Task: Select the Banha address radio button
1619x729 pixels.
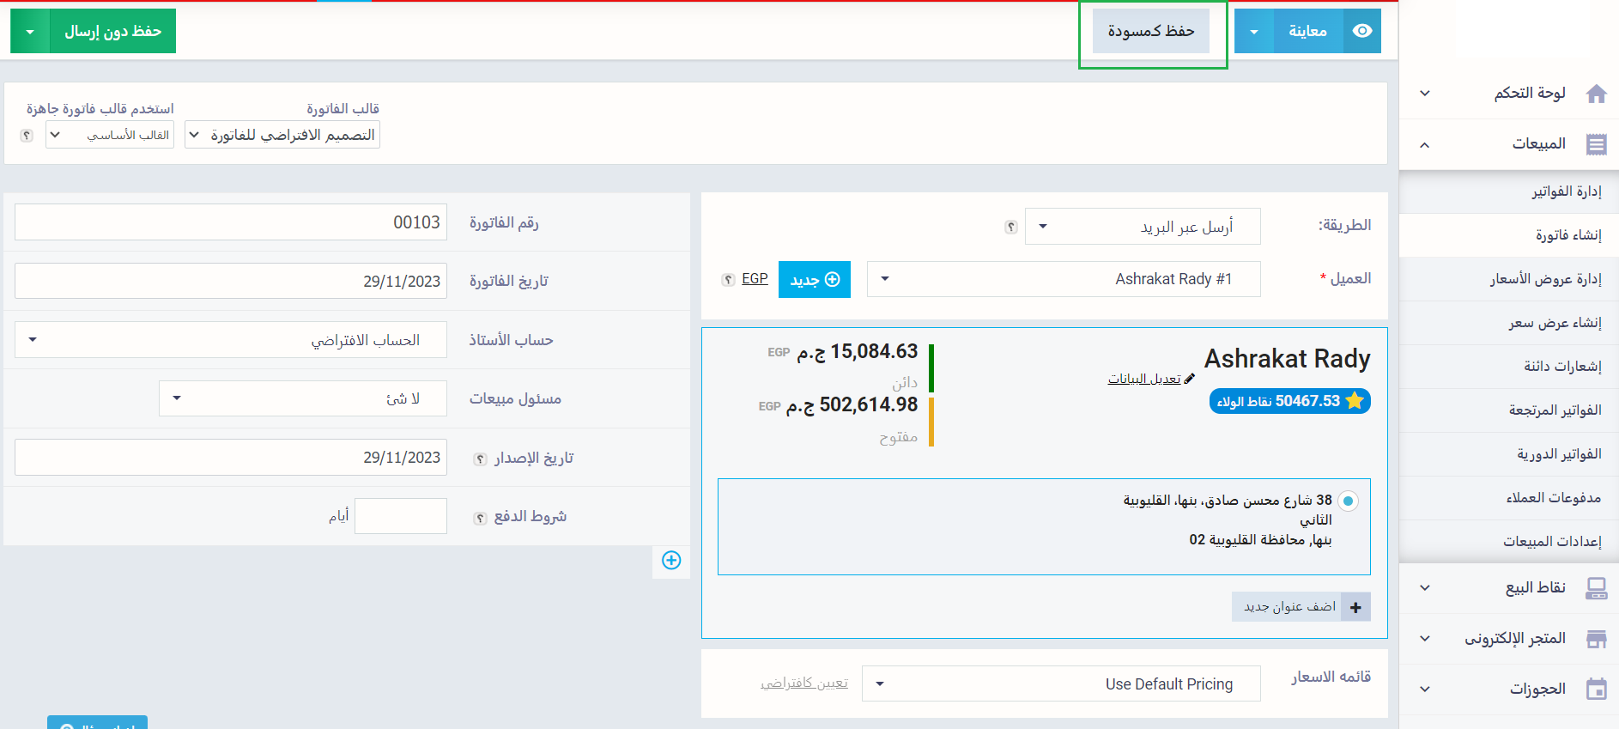Action: [1348, 501]
